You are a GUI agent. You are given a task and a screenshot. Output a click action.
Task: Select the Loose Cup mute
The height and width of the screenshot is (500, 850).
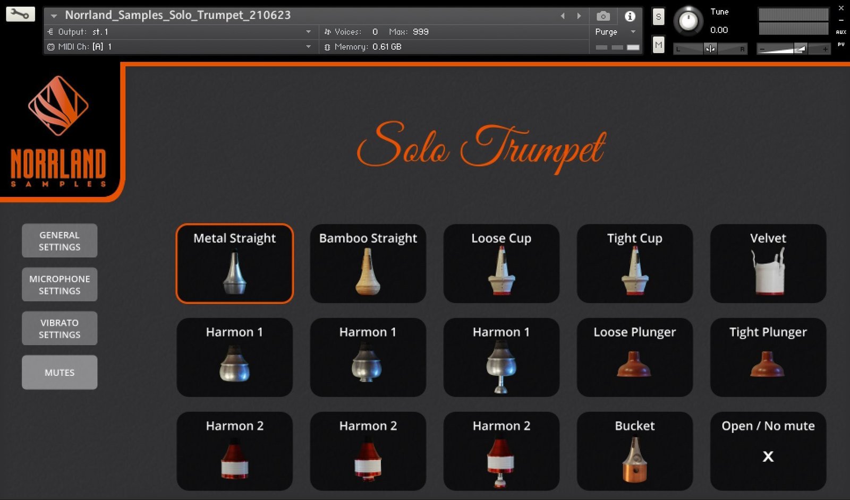501,263
